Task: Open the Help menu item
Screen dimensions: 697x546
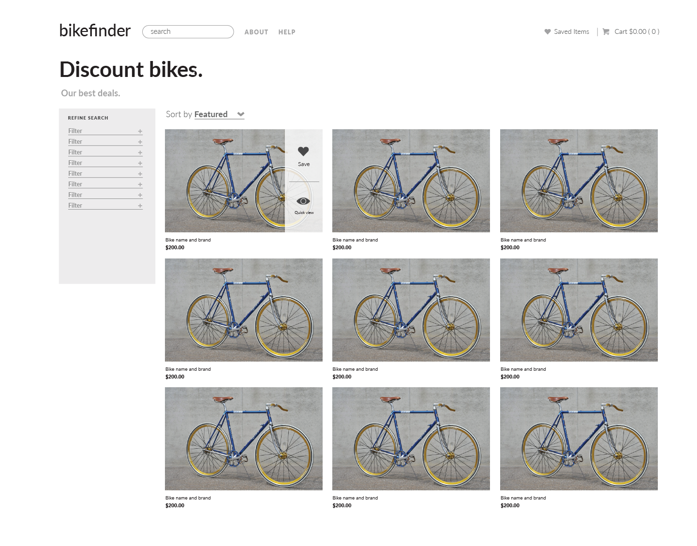Action: click(287, 32)
